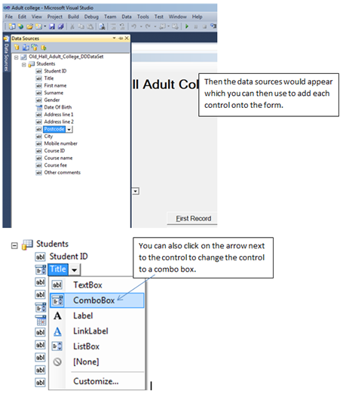The width and height of the screenshot is (343, 397).
Task: Choose ListBox in the control menu
Action: pyautogui.click(x=86, y=346)
